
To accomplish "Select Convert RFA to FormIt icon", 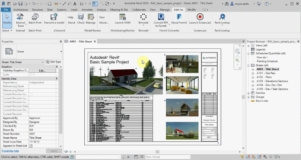I will pyautogui.click(x=161, y=17).
